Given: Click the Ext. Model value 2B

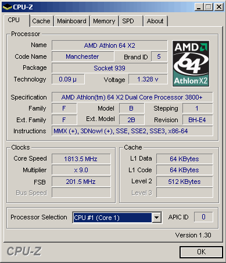Looking at the screenshot, I should [x=132, y=120].
